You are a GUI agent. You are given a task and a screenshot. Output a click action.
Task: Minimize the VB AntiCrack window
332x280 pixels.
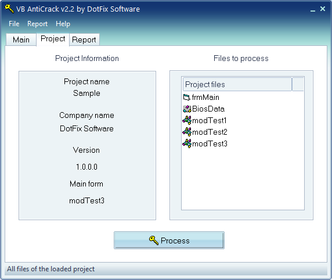point(313,9)
